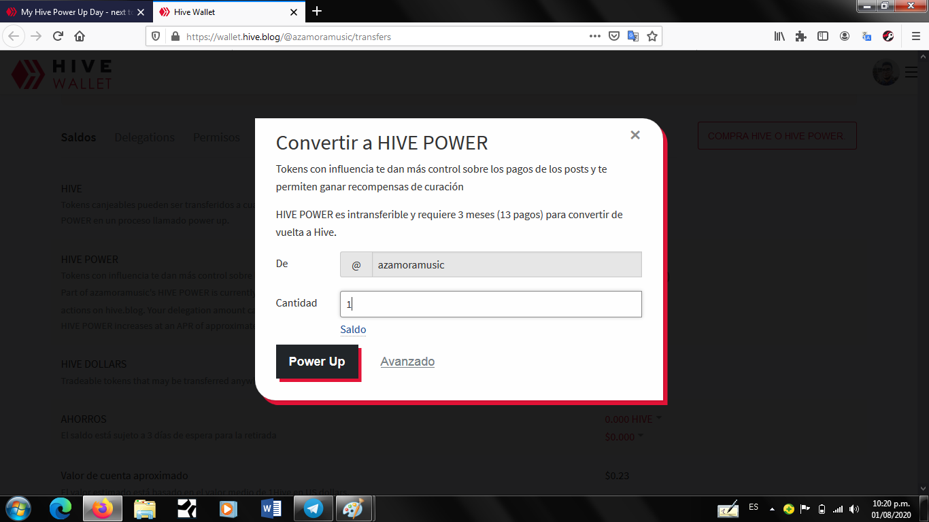Switch to My Hive Power Up Day tab
The image size is (929, 522).
pos(76,12)
